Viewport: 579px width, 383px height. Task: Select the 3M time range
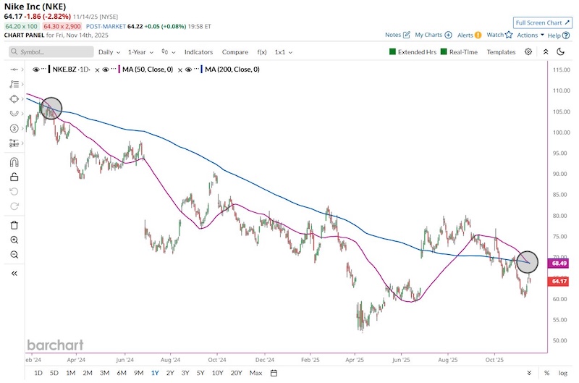pyautogui.click(x=104, y=373)
